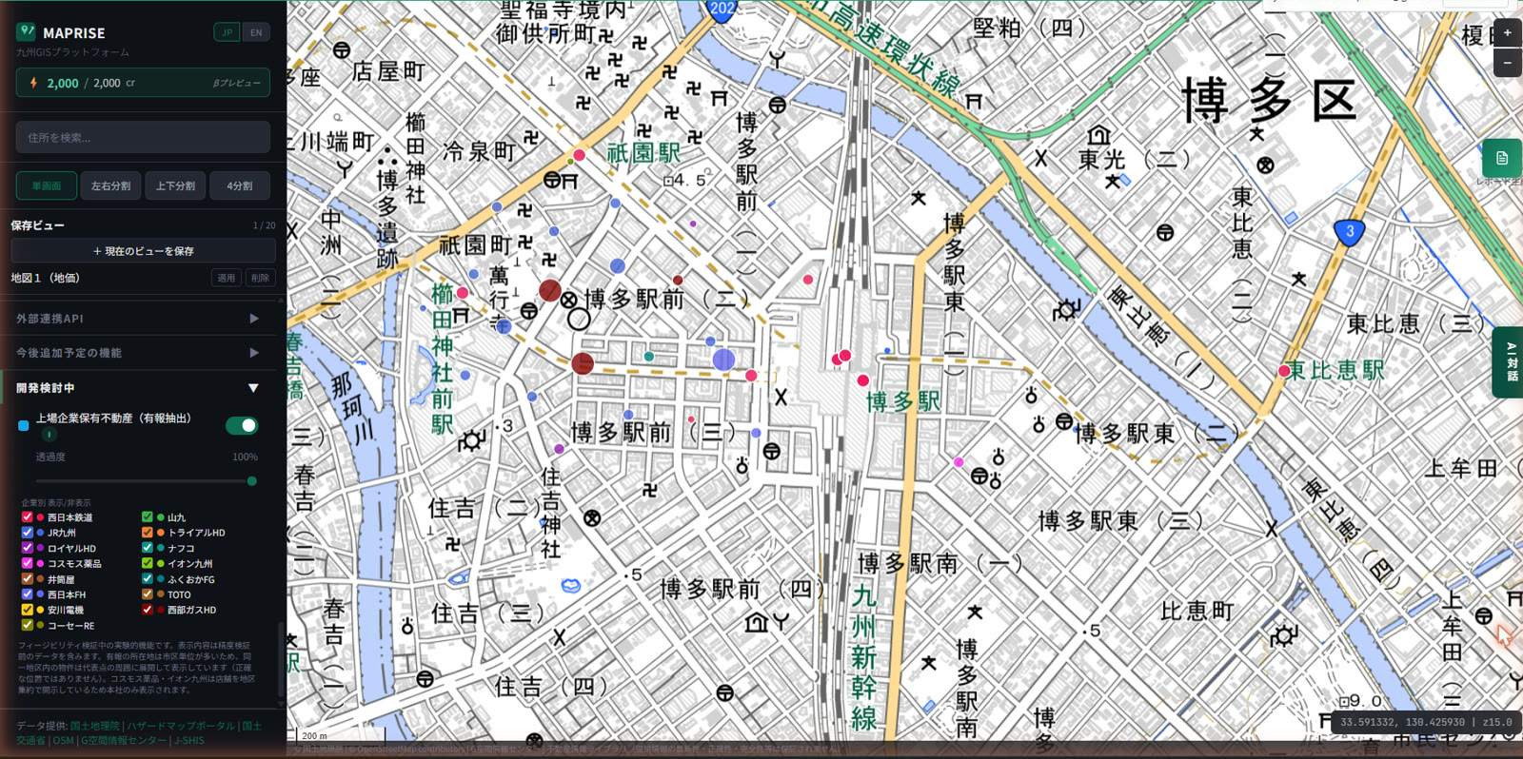Uncheck the 井筒屋 checkbox
Screen dimensions: 1523x759
pyautogui.click(x=28, y=578)
